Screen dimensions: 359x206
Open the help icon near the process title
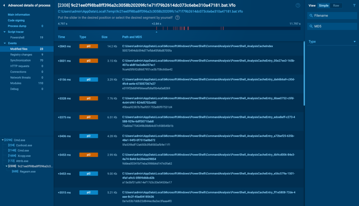pyautogui.click(x=298, y=5)
